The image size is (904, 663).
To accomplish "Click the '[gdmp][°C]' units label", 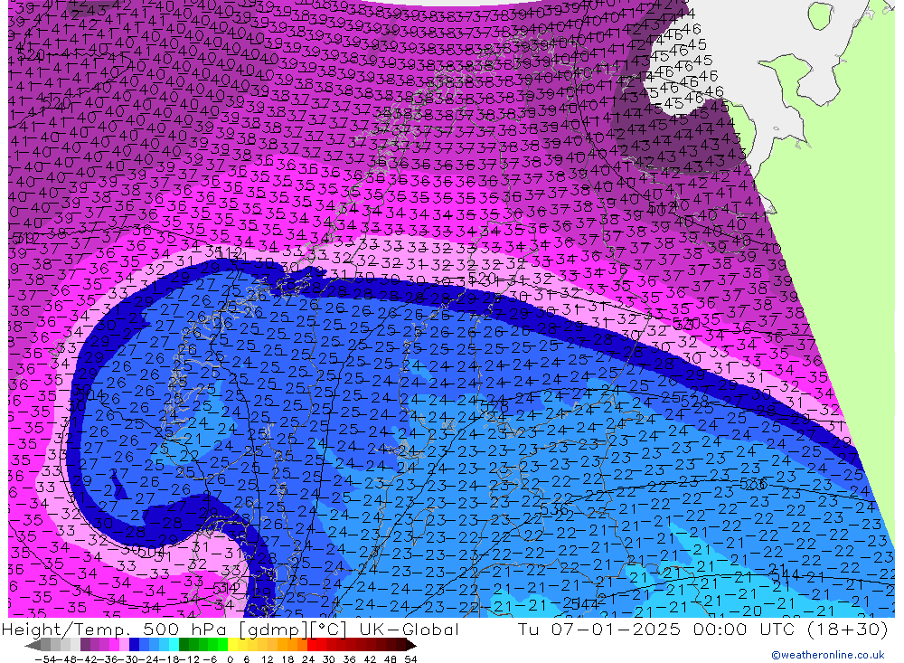I will (x=294, y=630).
